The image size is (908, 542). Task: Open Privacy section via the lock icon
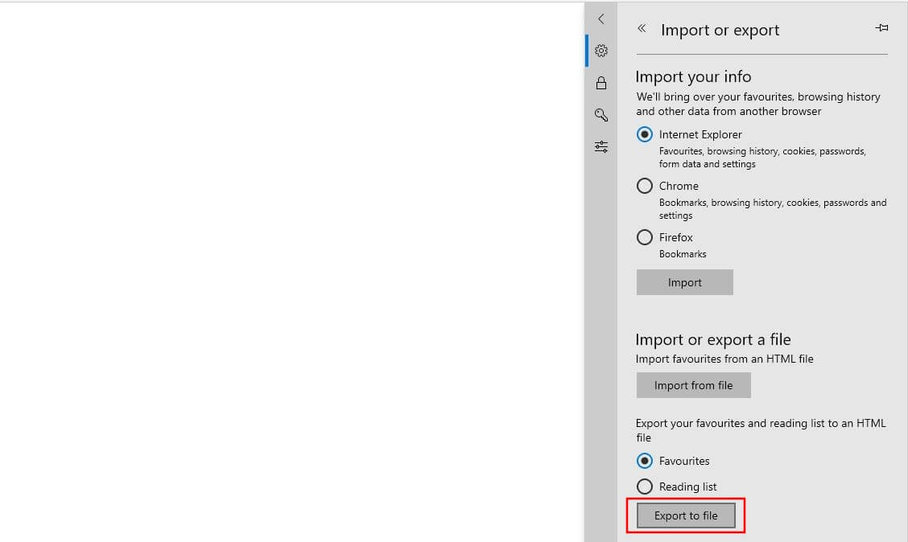click(601, 82)
